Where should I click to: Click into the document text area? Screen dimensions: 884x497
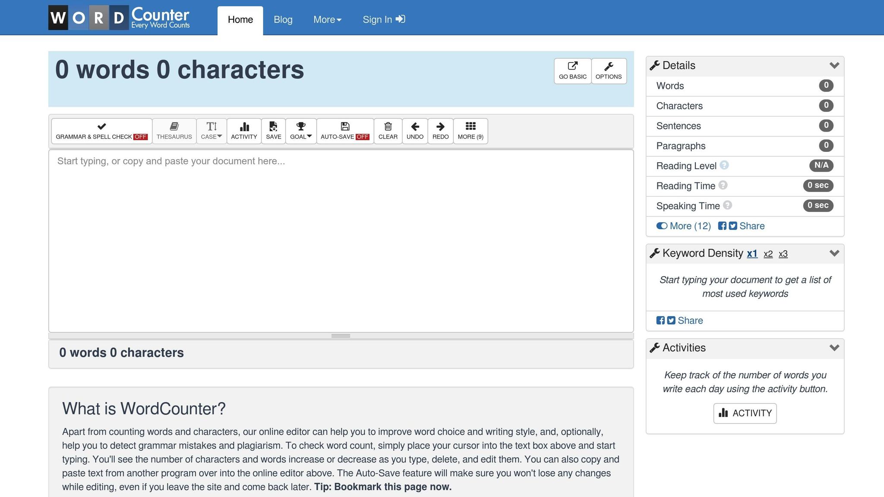click(x=341, y=241)
